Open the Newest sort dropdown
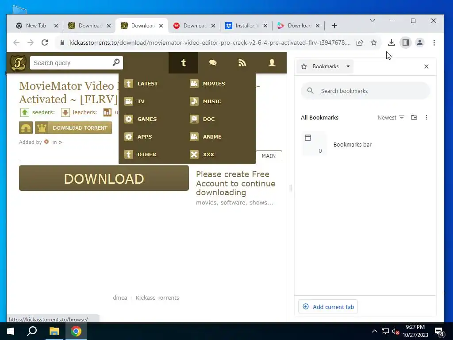This screenshot has height=340, width=453. coord(391,117)
